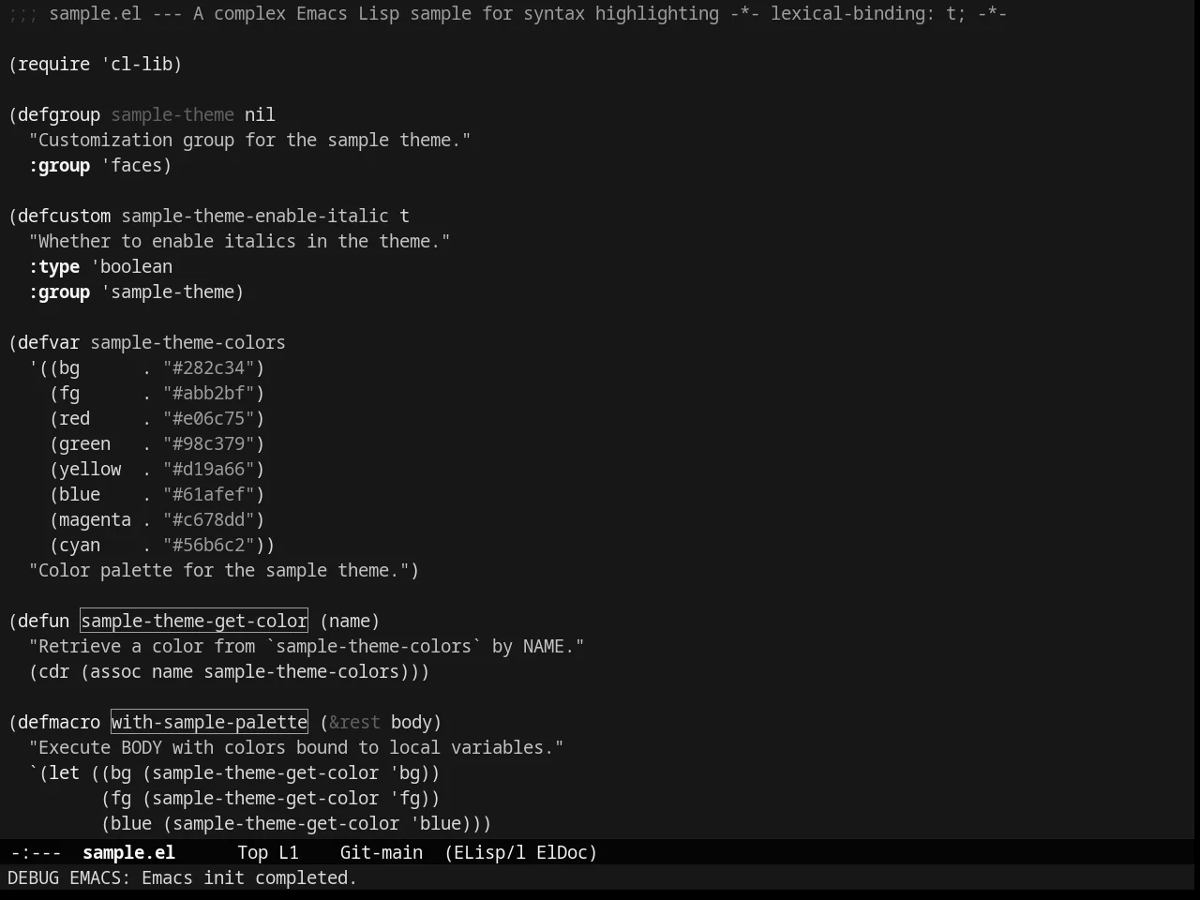Click 'sample-theme in the defcustom :group line
Image resolution: width=1200 pixels, height=900 pixels.
[x=167, y=292]
